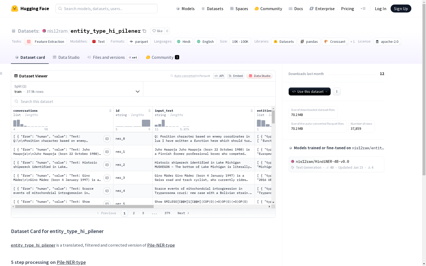Select the apache-2.0 license tag
The image size is (426, 266).
[387, 41]
